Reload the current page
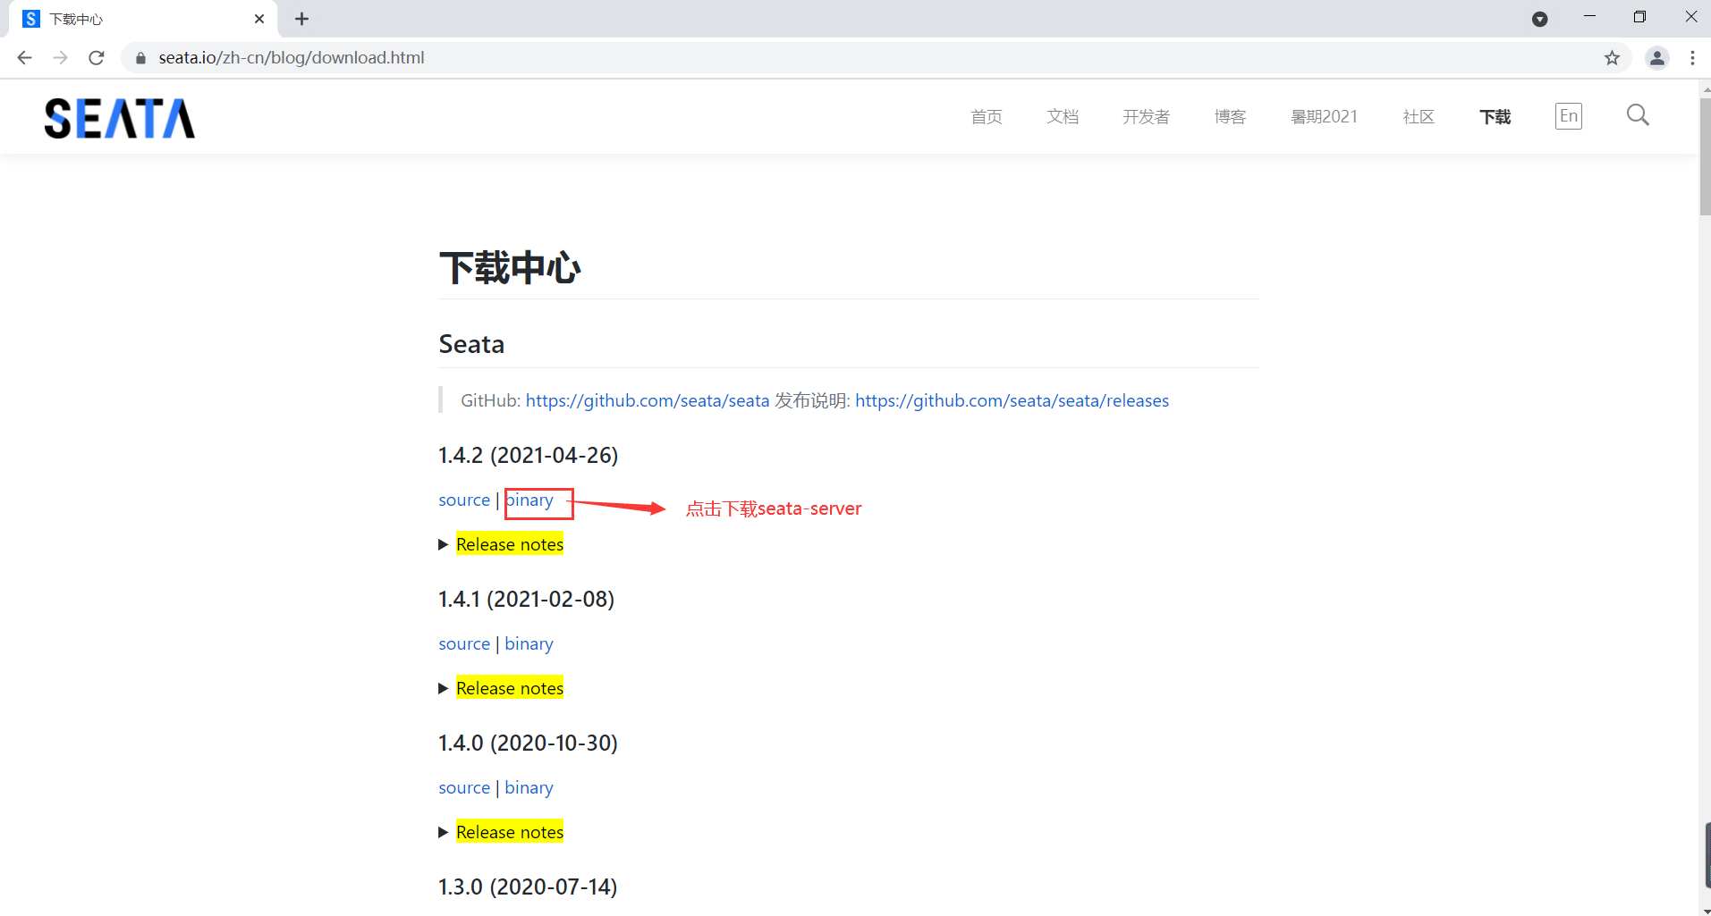Viewport: 1711px width, 916px height. pos(96,57)
